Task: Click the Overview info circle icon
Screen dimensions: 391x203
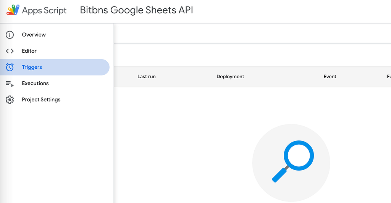Action: click(10, 35)
